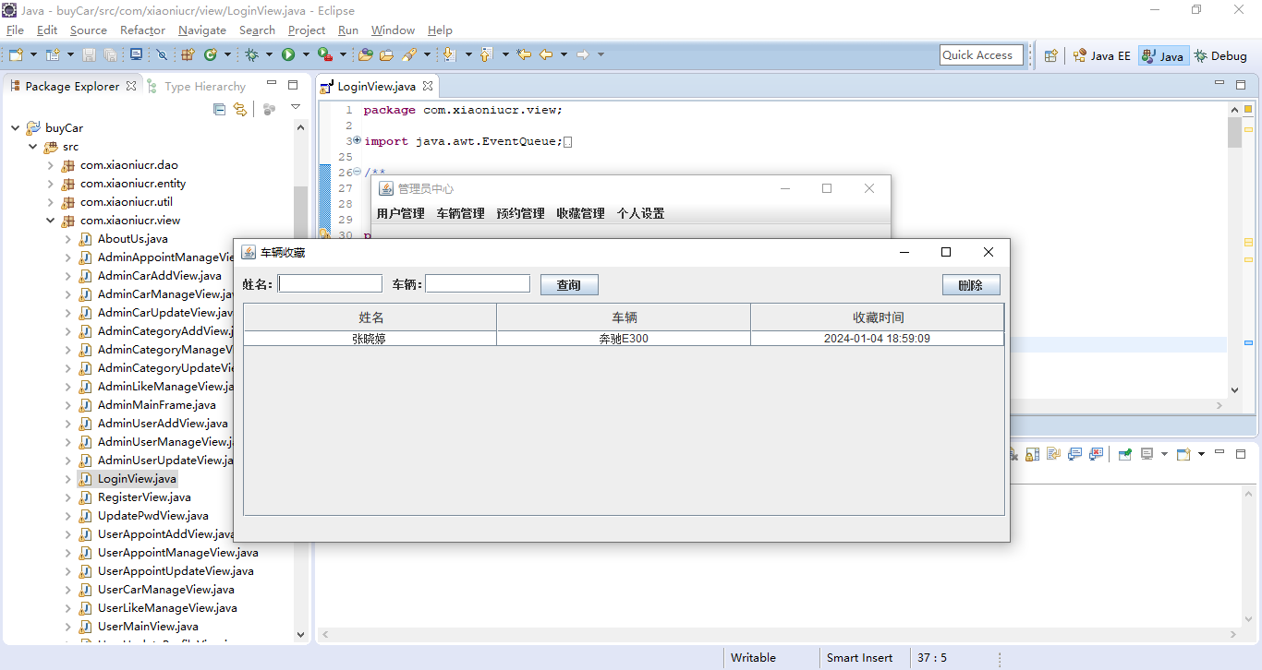Click the Back navigation arrow
Image resolution: width=1262 pixels, height=670 pixels.
[x=546, y=54]
